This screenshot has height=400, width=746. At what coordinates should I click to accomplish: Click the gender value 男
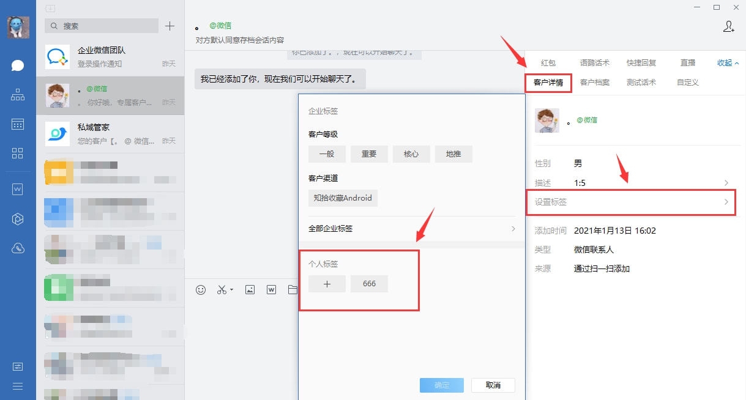click(x=578, y=164)
